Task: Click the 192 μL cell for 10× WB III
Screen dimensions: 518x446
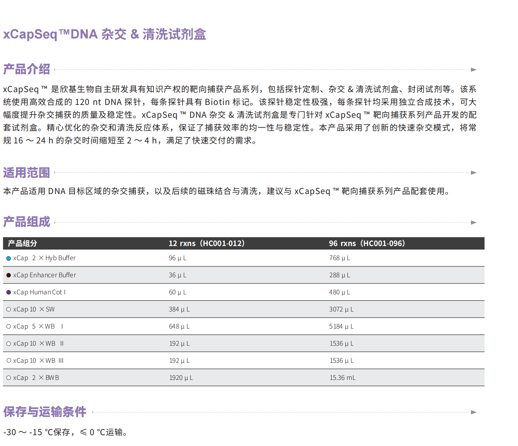Action: [179, 360]
